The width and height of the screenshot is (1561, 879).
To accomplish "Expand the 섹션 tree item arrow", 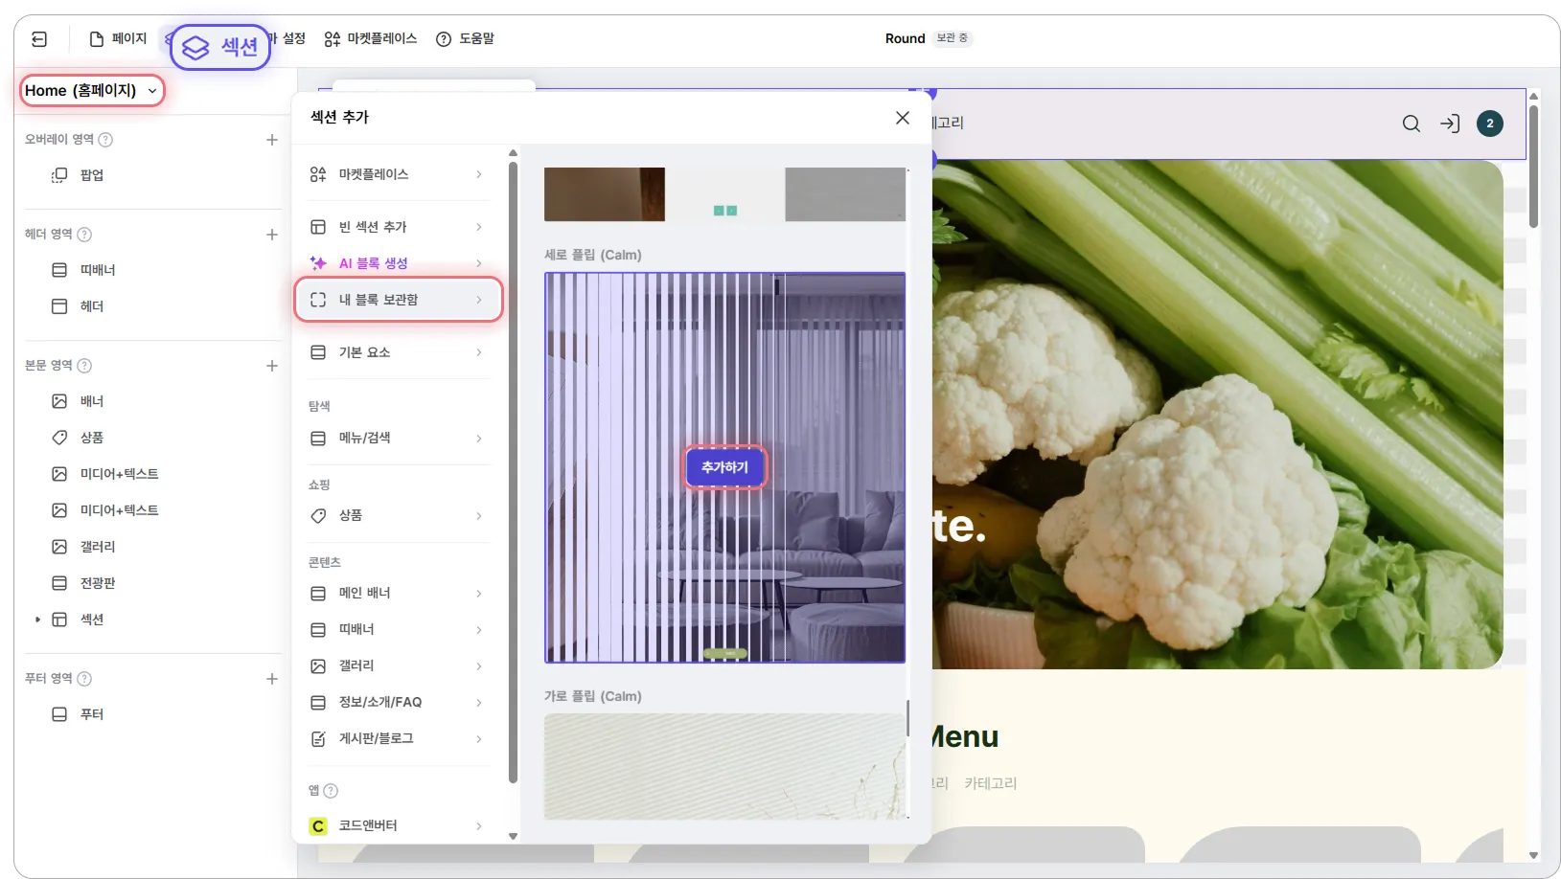I will click(37, 620).
